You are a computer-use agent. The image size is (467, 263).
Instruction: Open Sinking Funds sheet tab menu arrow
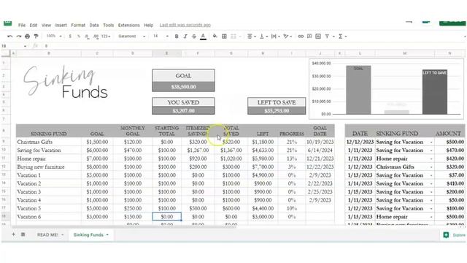[107, 235]
